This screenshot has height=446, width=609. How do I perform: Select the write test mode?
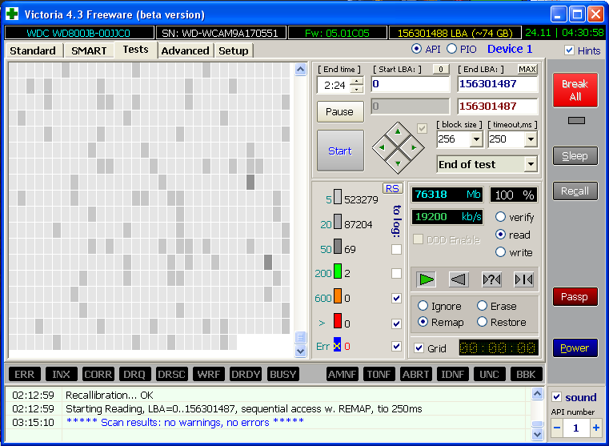[x=501, y=252]
